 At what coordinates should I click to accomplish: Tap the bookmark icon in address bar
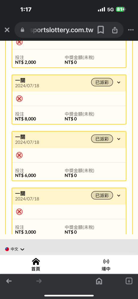[101, 30]
